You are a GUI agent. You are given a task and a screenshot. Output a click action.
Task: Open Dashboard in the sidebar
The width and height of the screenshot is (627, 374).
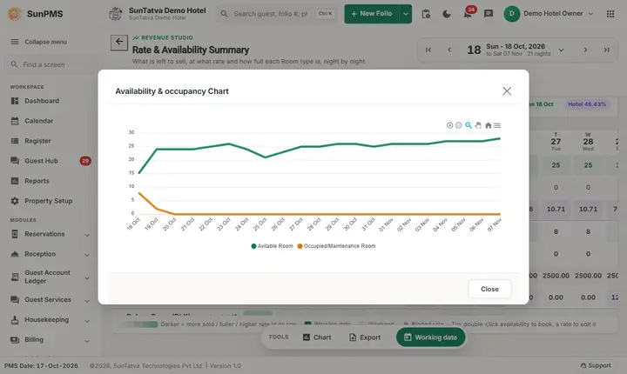click(42, 101)
